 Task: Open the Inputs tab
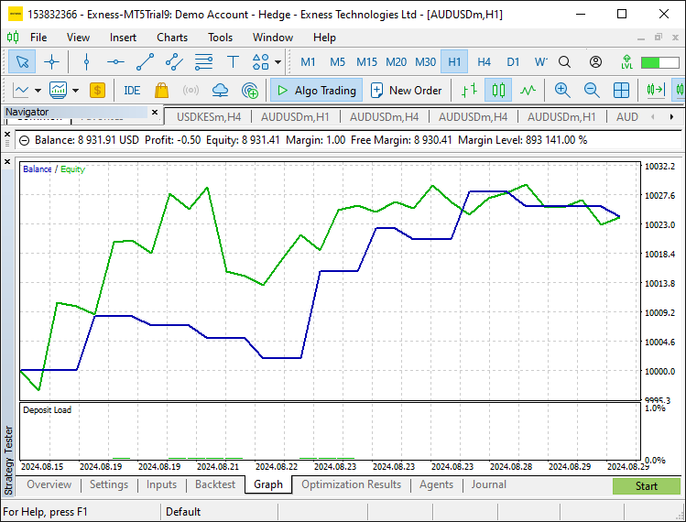pos(161,484)
